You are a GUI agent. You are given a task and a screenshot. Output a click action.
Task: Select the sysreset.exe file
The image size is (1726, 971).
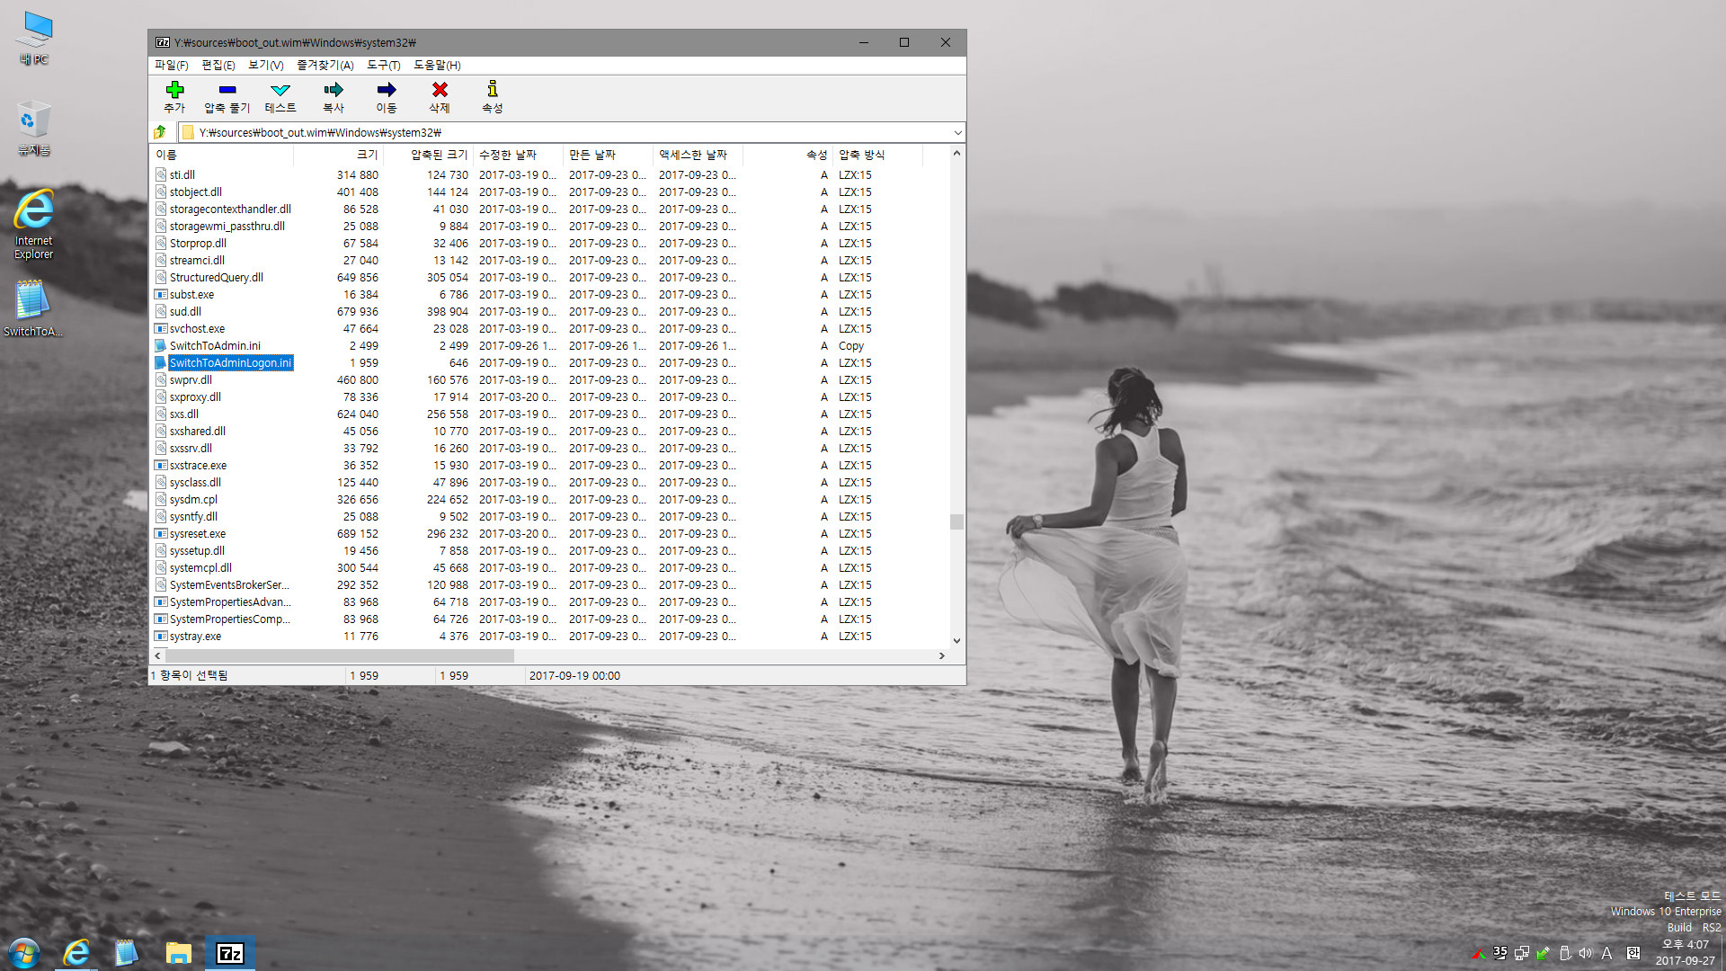198,534
